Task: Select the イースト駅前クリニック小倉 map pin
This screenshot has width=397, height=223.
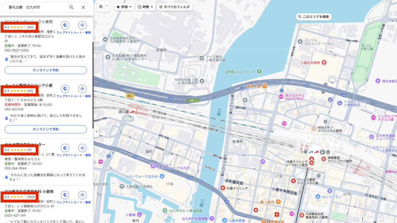Action: coord(293,181)
